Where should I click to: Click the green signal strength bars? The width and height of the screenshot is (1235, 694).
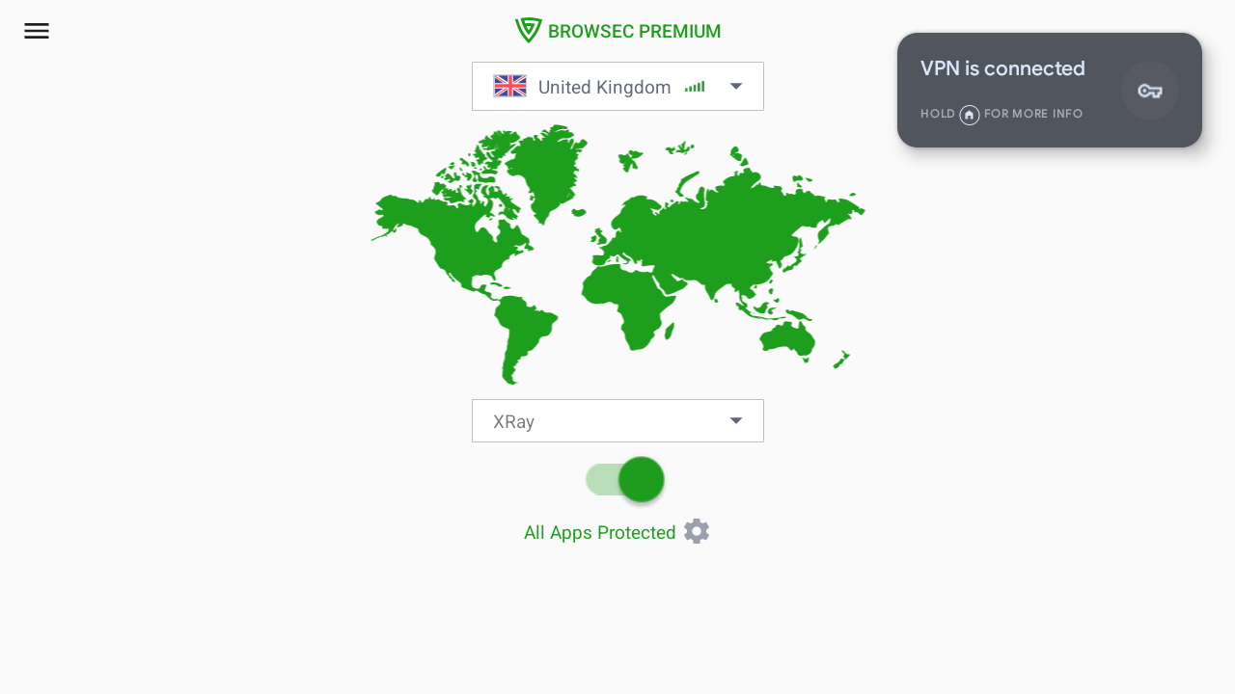click(694, 86)
